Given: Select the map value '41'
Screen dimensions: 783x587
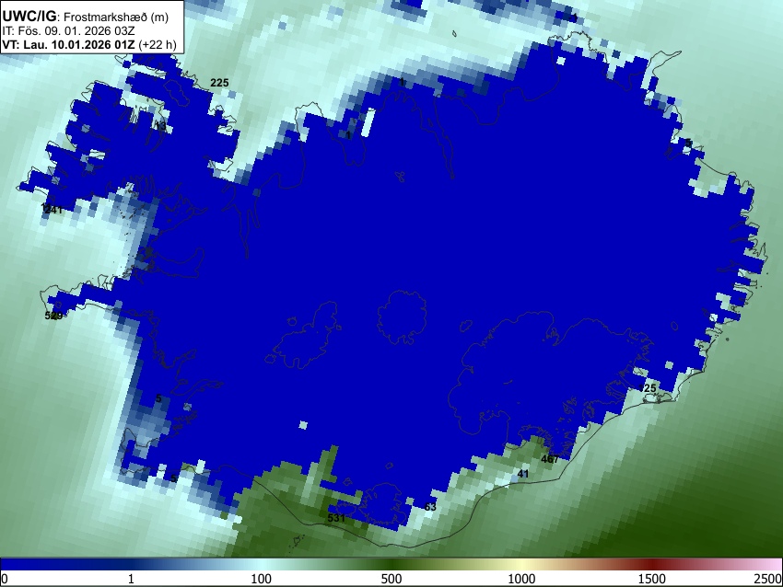Looking at the screenshot, I should pyautogui.click(x=523, y=474).
